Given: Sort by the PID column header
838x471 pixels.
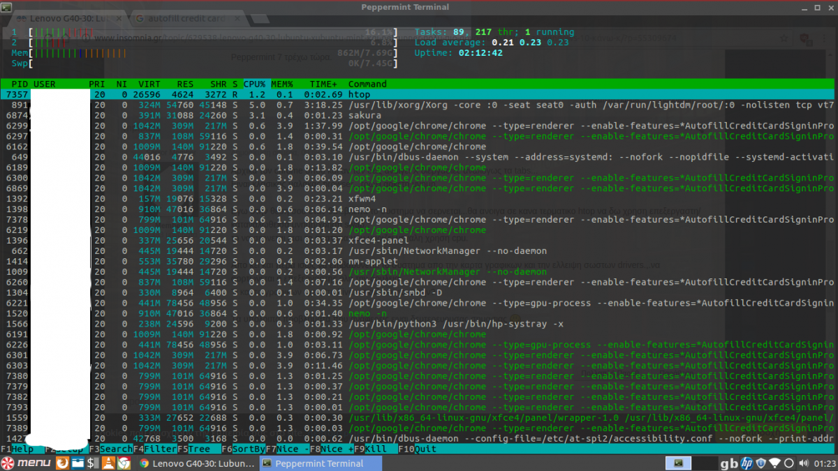Looking at the screenshot, I should [20, 84].
